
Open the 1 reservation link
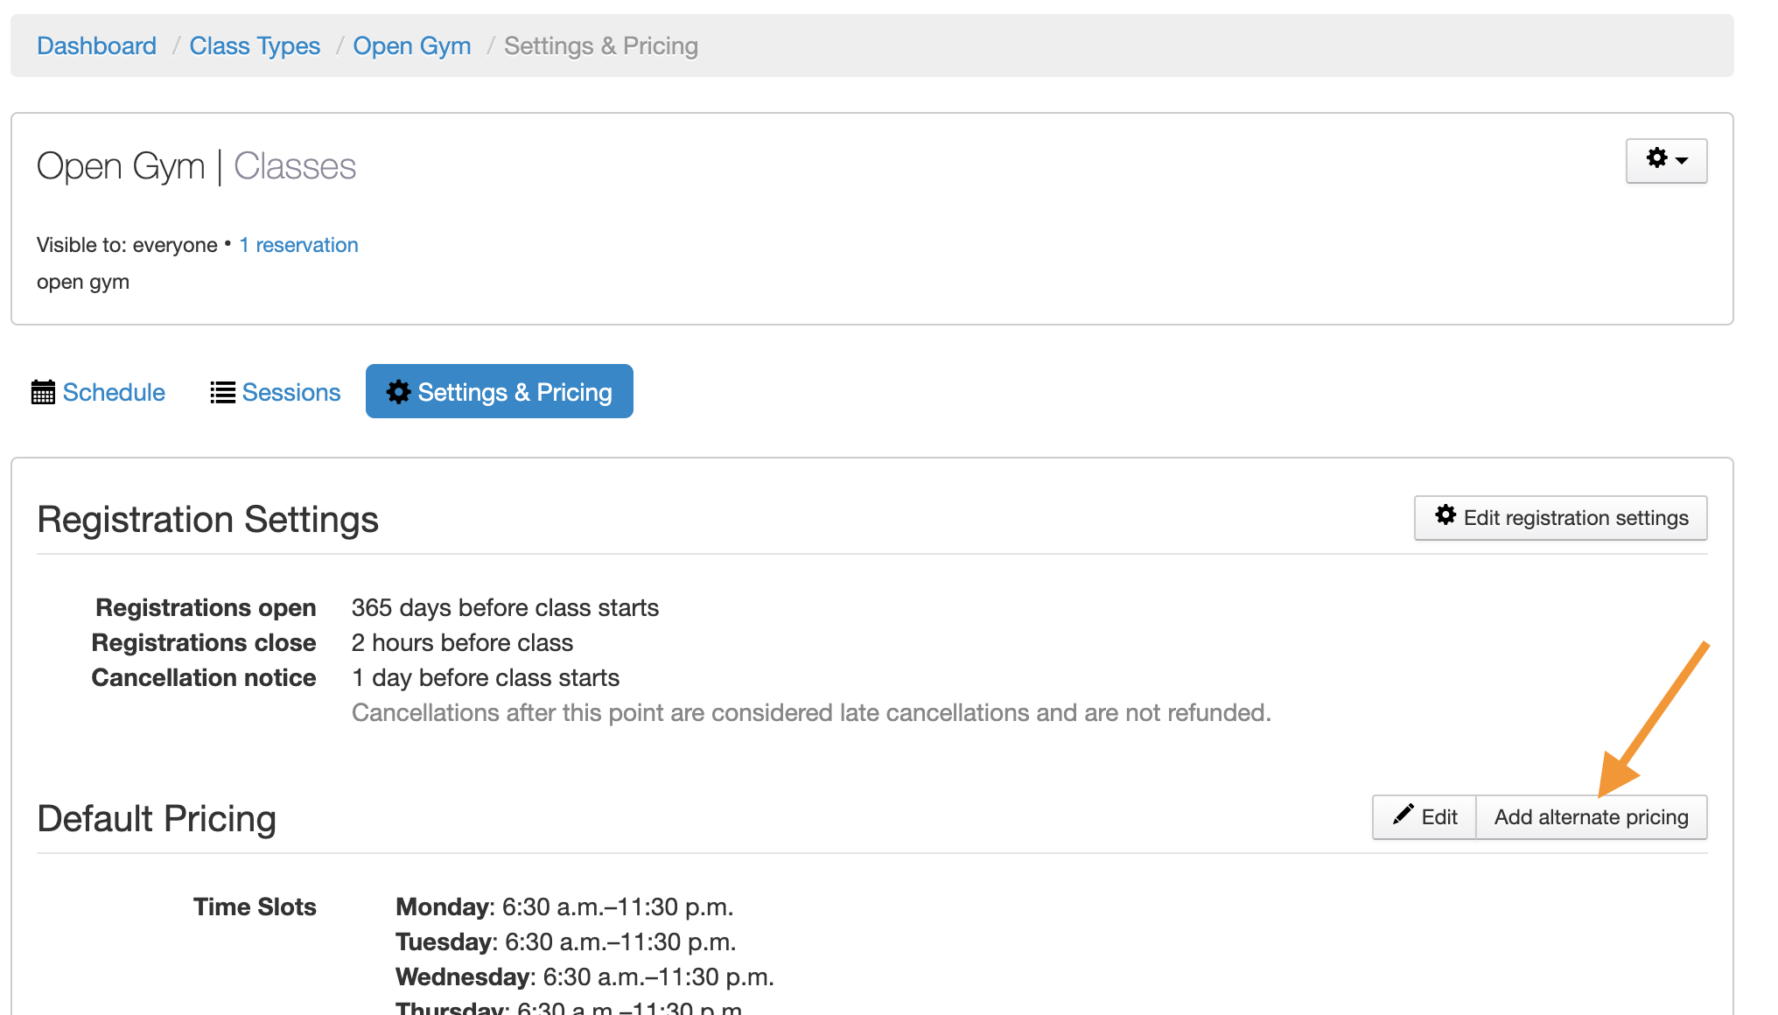point(298,245)
